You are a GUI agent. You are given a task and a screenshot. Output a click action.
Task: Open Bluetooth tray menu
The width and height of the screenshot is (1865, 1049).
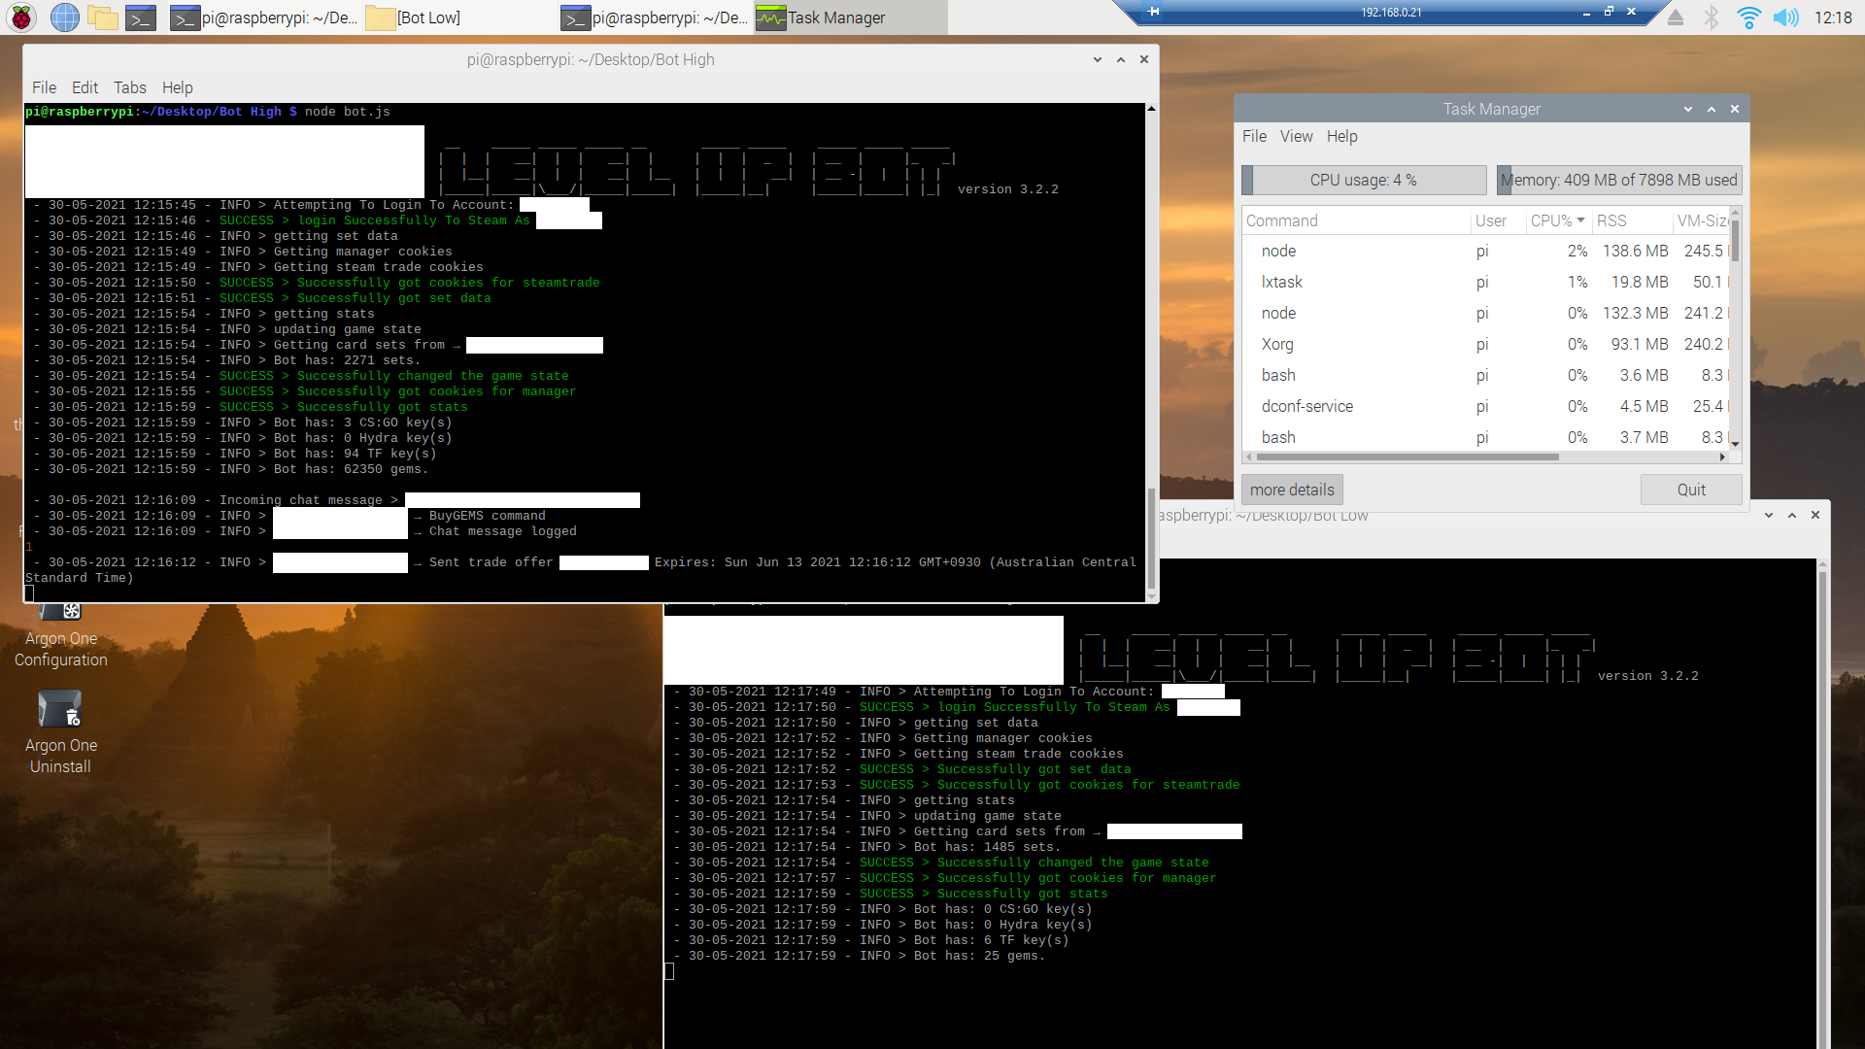coord(1712,17)
